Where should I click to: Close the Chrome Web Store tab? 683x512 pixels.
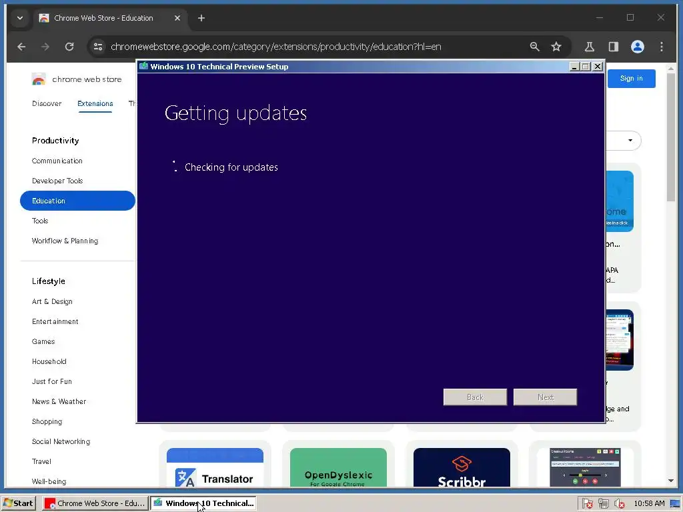(177, 18)
